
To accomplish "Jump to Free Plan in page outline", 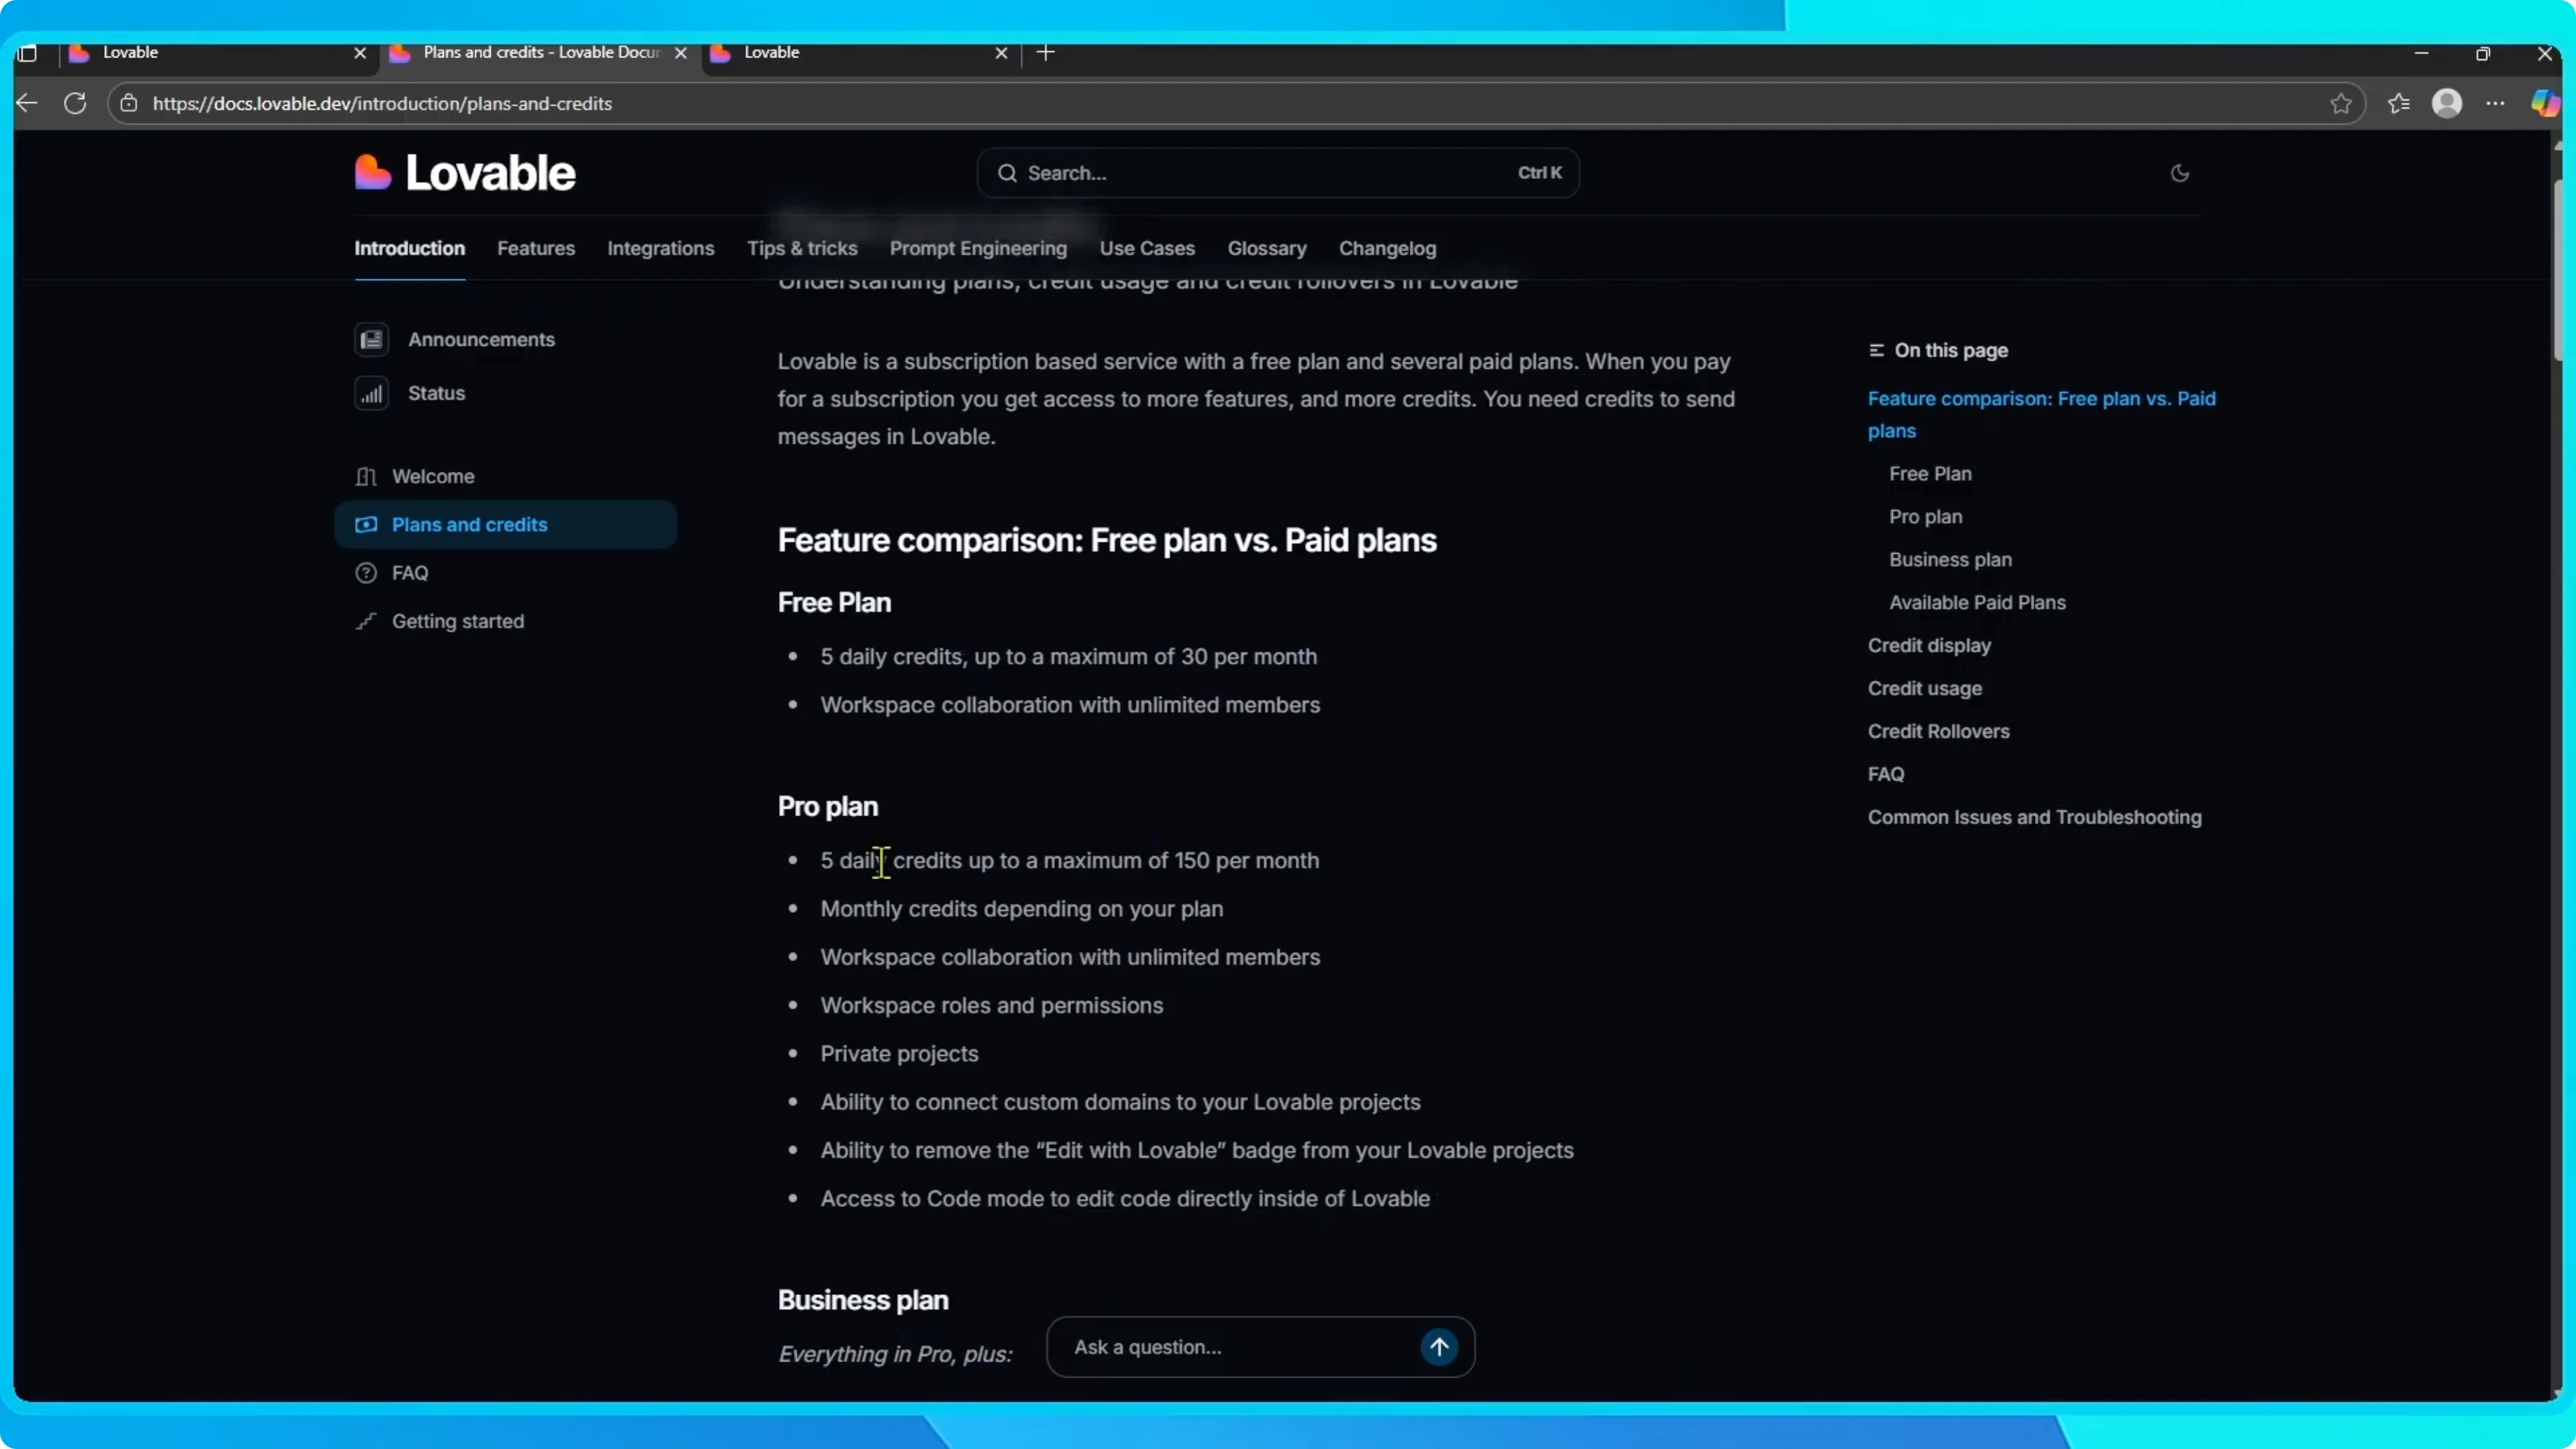I will 1930,473.
